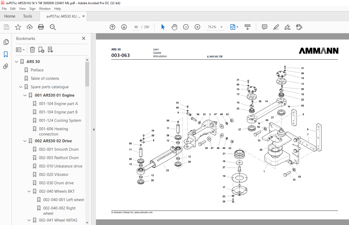The height and width of the screenshot is (225, 349).
Task: Open the find text magnifier
Action: (53, 27)
